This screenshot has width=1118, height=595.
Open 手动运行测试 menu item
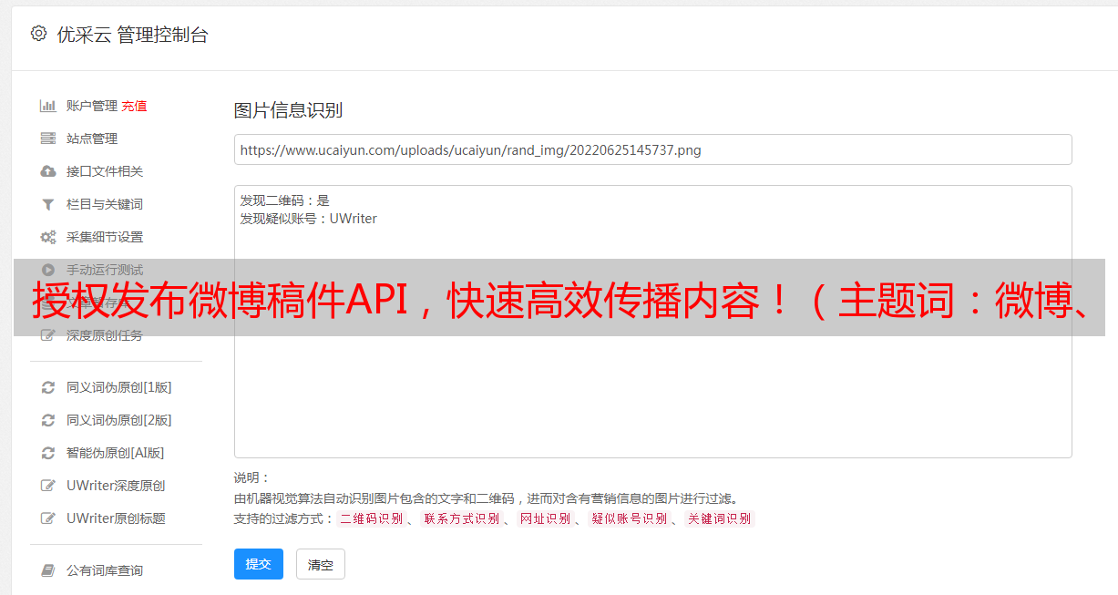105,270
